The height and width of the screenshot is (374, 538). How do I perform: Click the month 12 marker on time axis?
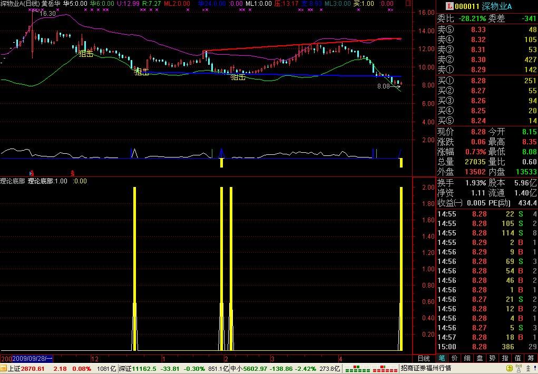pos(95,359)
